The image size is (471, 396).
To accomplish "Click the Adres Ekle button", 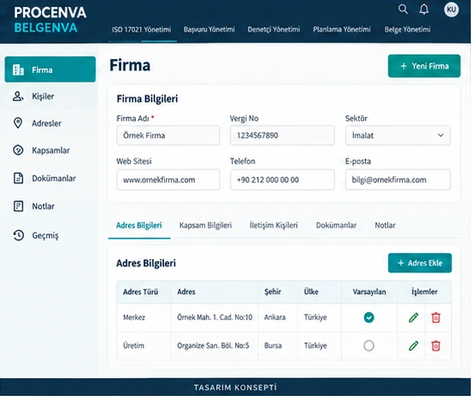I will pos(420,263).
